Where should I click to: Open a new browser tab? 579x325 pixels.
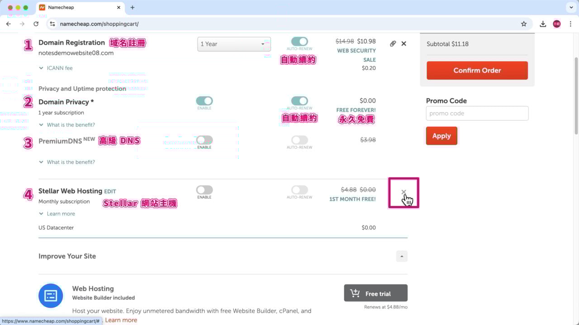[133, 8]
